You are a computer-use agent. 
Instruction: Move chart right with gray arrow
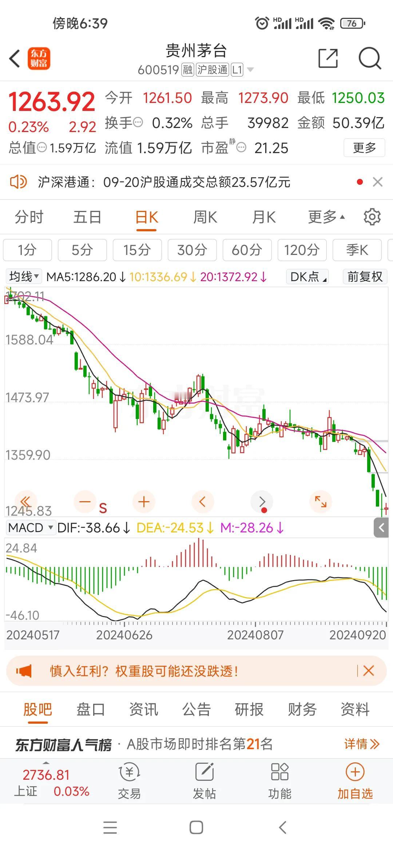click(x=262, y=502)
